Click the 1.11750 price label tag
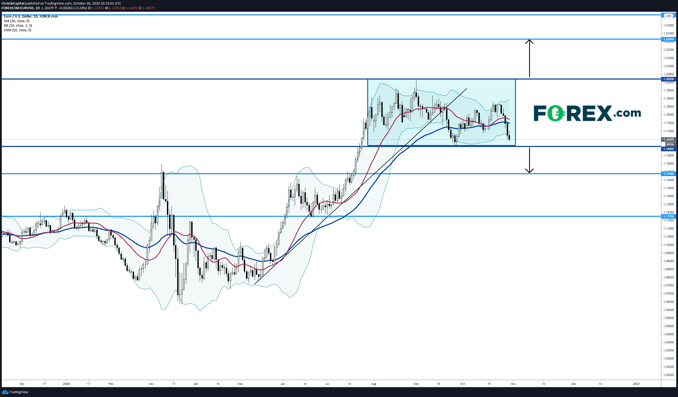Viewport: 678px width, 397px height. point(669,216)
